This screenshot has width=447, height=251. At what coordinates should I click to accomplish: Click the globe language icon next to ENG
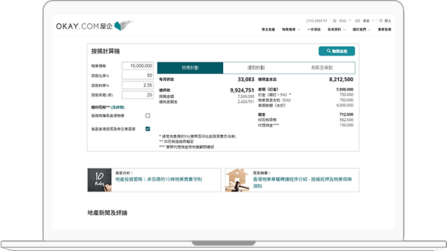(x=334, y=20)
